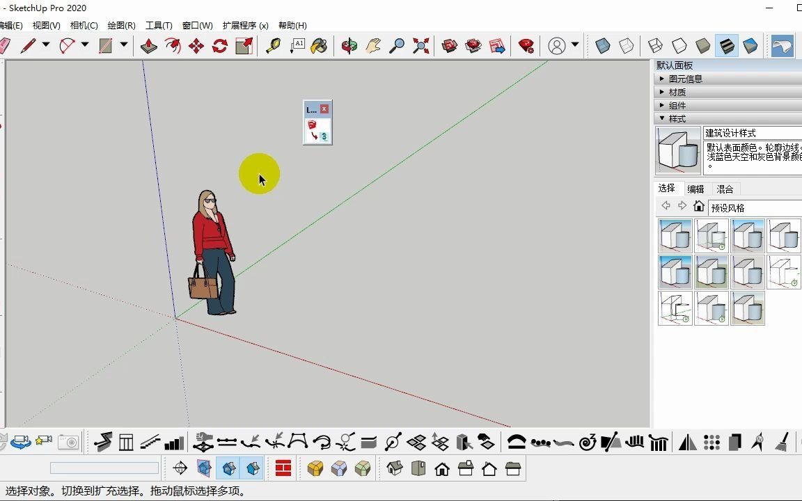
Task: Select the Rotate tool
Action: click(x=220, y=46)
